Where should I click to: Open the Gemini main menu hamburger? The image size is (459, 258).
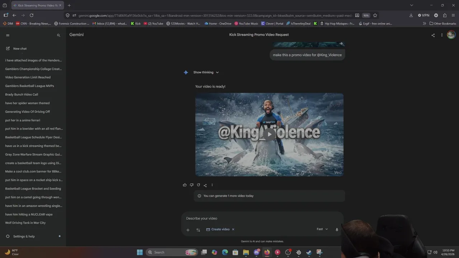click(8, 35)
